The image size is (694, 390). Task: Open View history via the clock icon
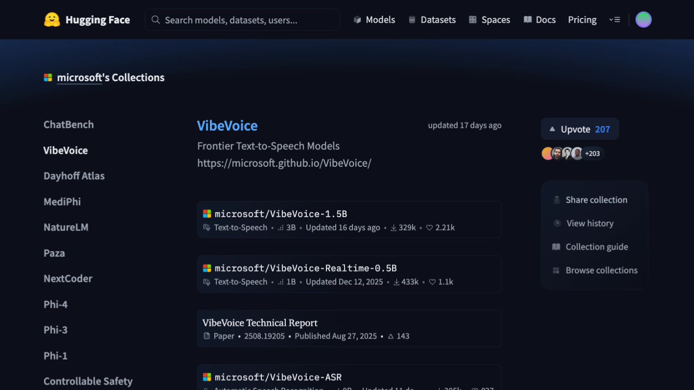(556, 223)
